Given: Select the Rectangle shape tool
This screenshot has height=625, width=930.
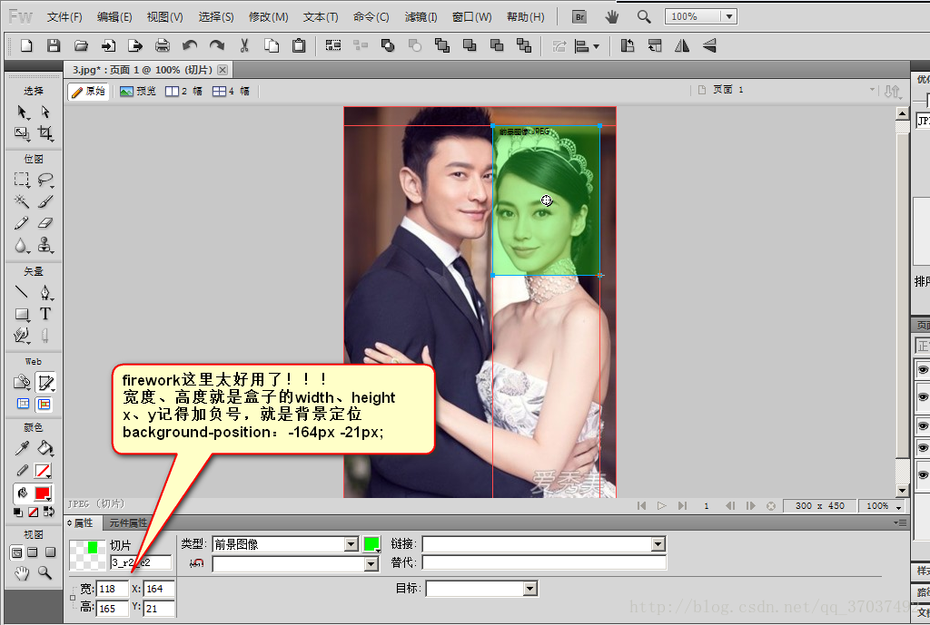Looking at the screenshot, I should point(22,314).
